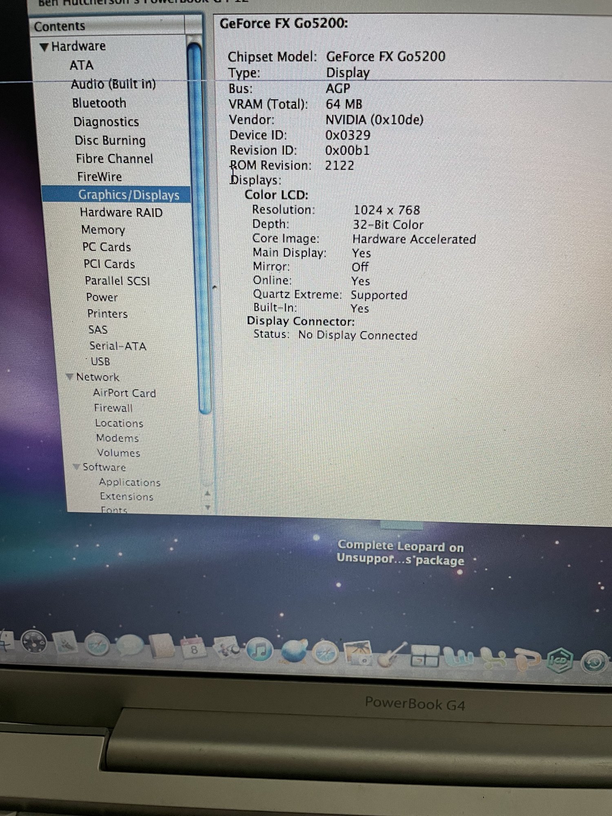Select Bluetooth in the Contents list
Viewport: 612px width, 816px height.
(99, 103)
